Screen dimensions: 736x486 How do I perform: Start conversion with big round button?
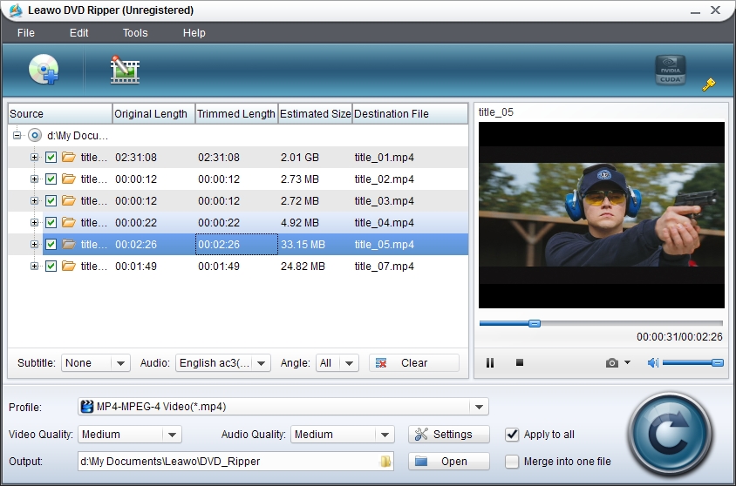tap(671, 435)
